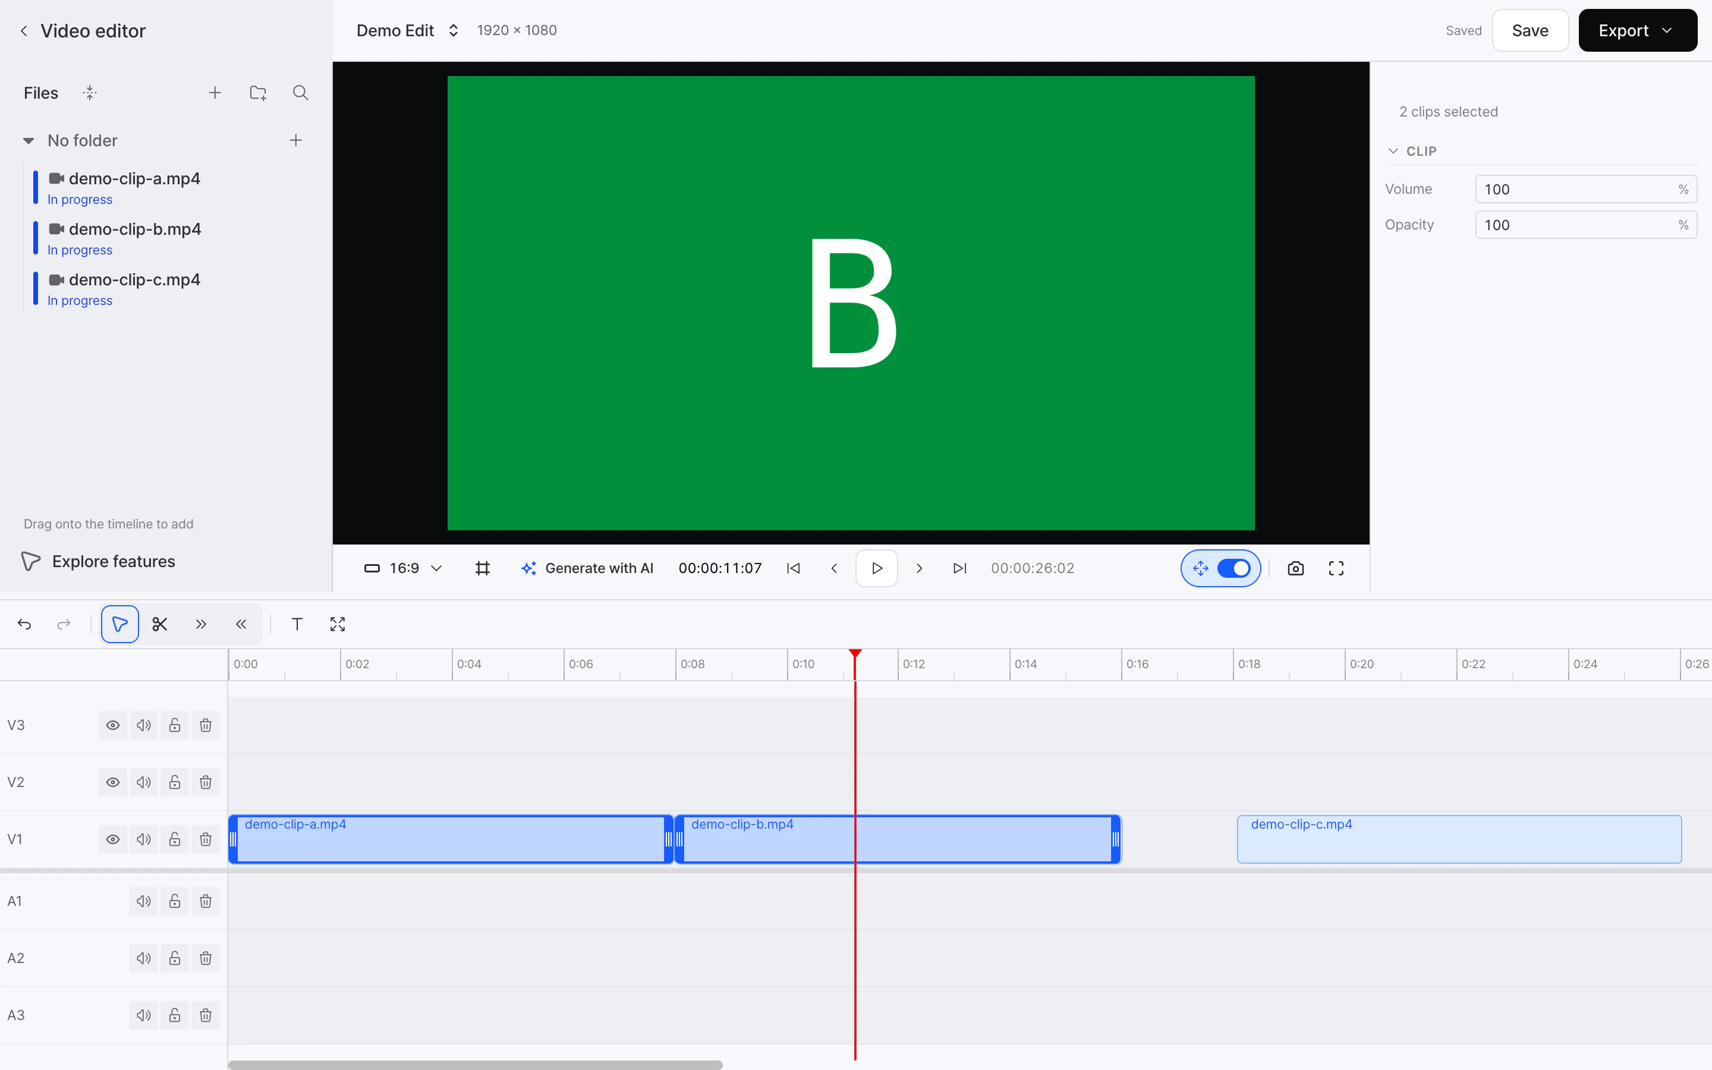This screenshot has height=1070, width=1712.
Task: Click the select-forward double chevron tool
Action: 201,624
